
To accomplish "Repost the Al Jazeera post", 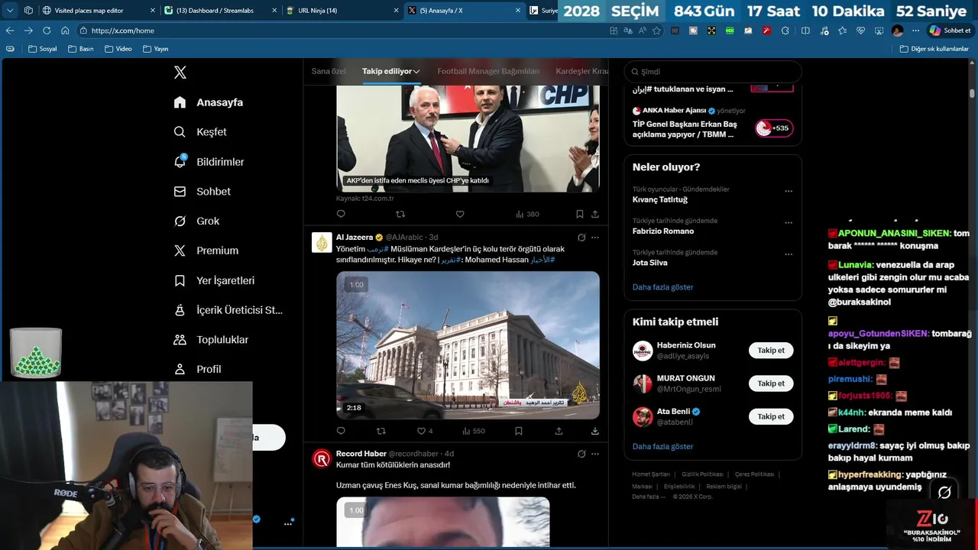I will 381,431.
